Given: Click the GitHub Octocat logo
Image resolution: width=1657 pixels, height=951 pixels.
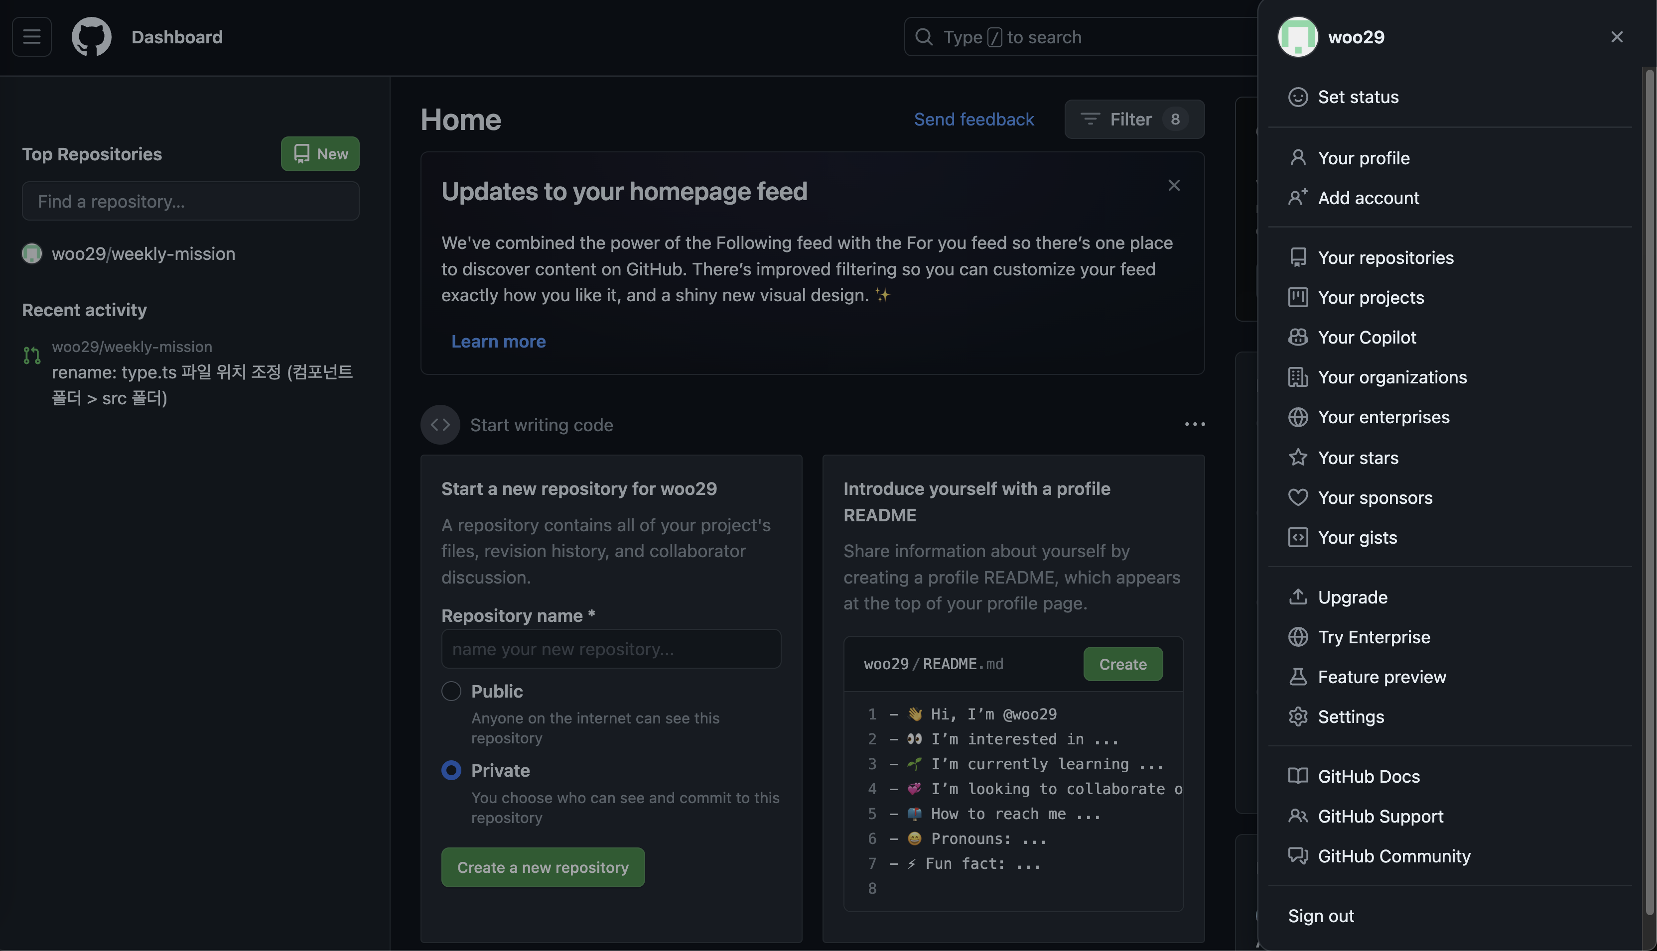Looking at the screenshot, I should click(91, 36).
